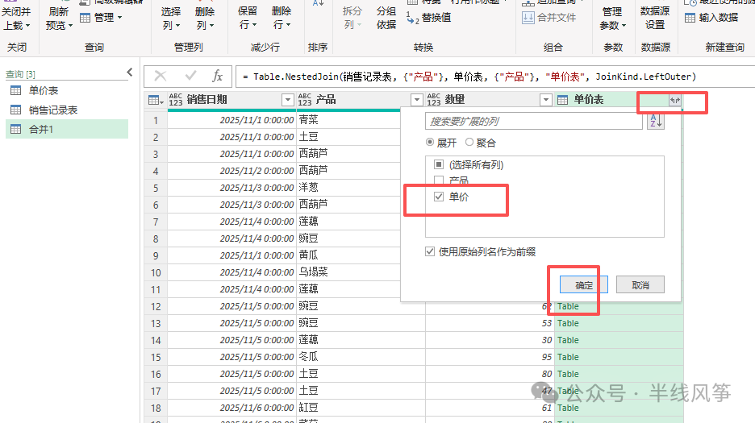Click the Table cell in row 12
This screenshot has width=755, height=423.
click(618, 306)
